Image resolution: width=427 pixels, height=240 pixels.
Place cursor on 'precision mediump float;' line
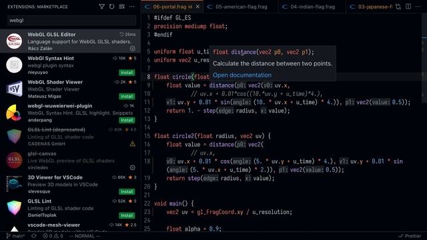[x=191, y=27]
